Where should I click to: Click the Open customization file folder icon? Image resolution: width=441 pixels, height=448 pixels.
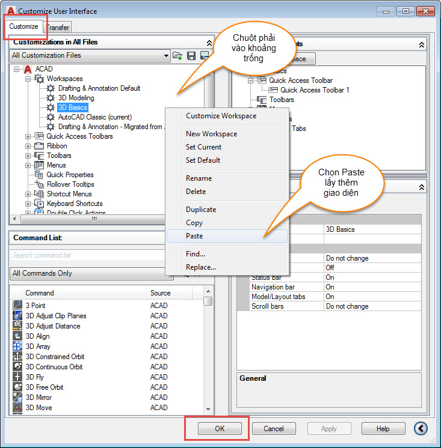(177, 55)
